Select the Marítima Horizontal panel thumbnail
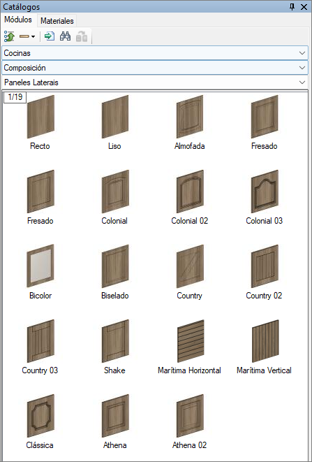Viewport: 312px width, 462px height. pyautogui.click(x=191, y=341)
